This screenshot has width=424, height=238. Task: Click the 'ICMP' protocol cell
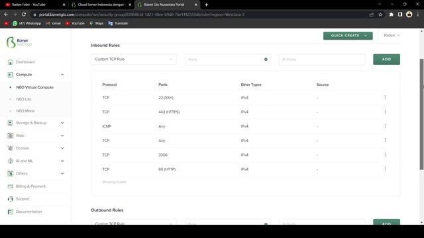(x=107, y=126)
